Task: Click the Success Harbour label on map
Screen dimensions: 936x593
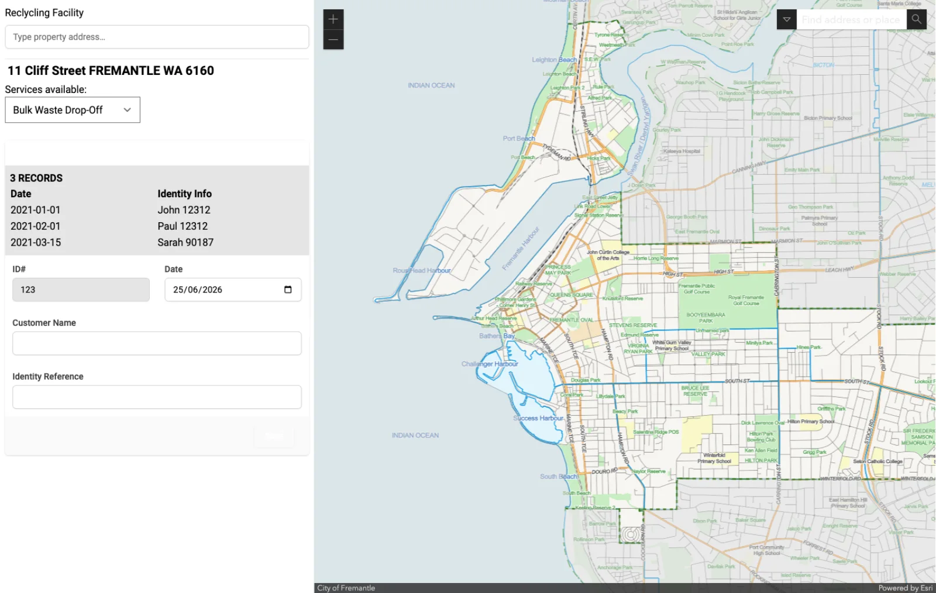Action: (538, 418)
